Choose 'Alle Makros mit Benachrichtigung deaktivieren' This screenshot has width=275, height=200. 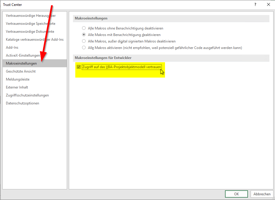84,35
